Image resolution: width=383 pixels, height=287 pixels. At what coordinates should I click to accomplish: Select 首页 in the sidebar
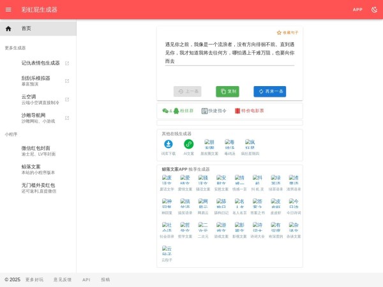pos(26,29)
